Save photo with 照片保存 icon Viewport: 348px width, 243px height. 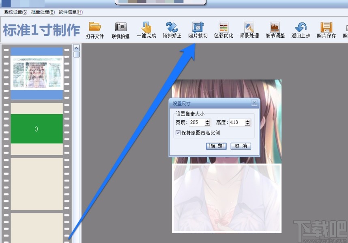pyautogui.click(x=326, y=30)
